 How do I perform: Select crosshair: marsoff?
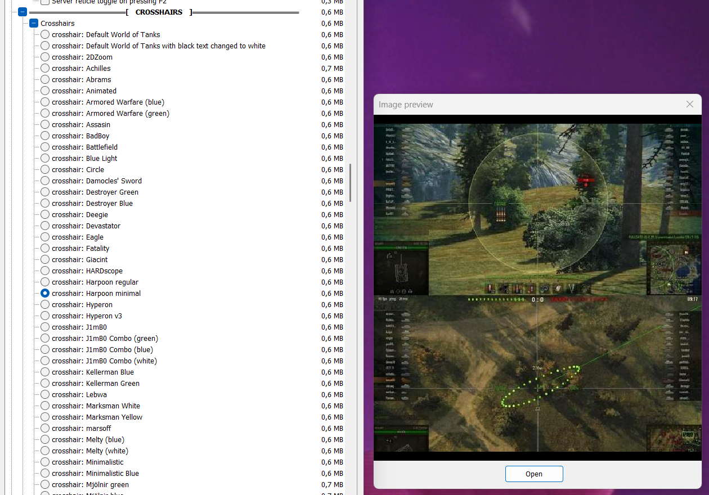[x=45, y=428]
